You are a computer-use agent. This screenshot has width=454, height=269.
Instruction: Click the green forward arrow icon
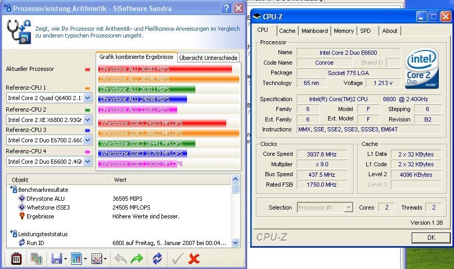click(x=137, y=259)
